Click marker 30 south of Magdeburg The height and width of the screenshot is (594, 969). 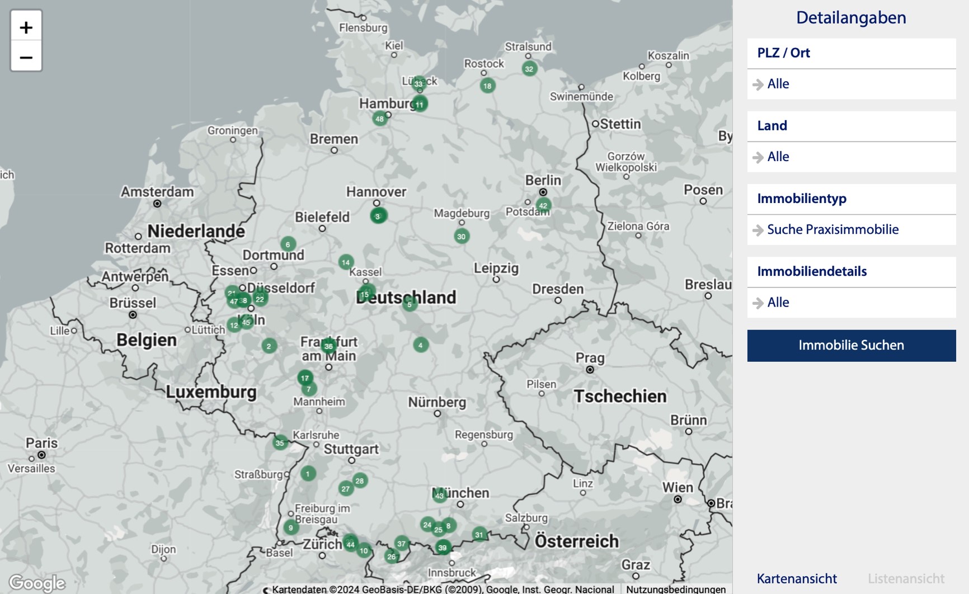(462, 236)
